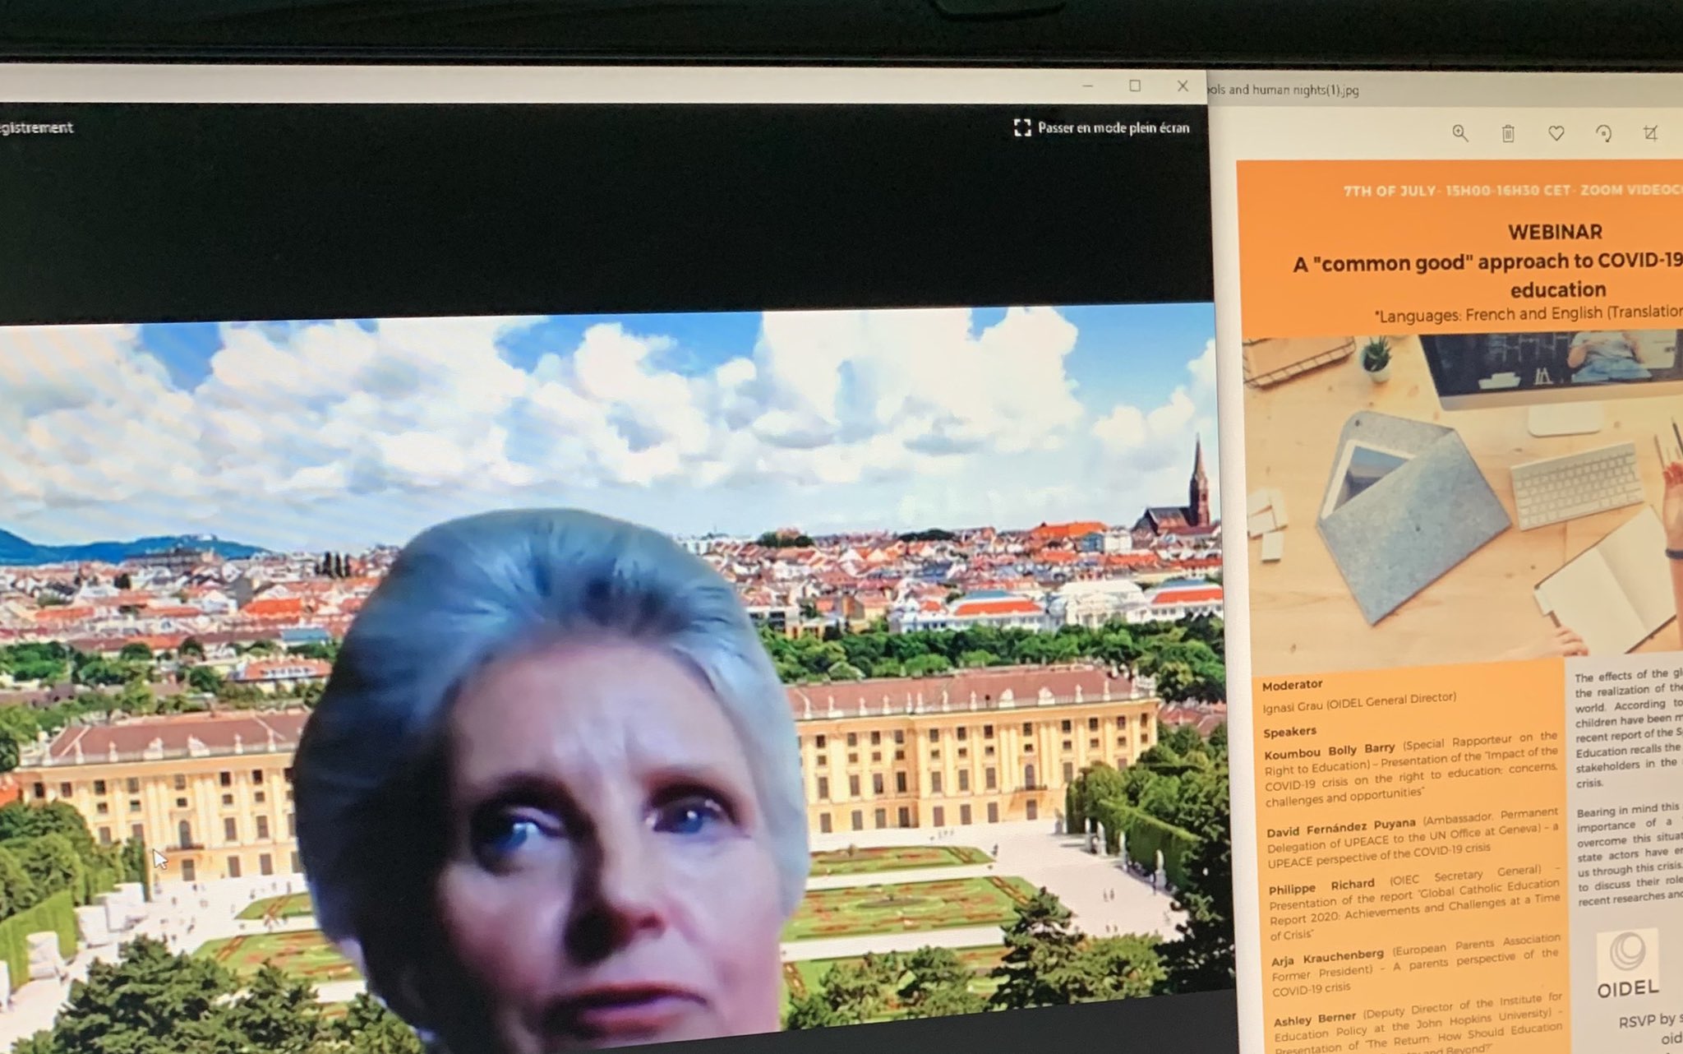Click the image file name in Photos title bar
This screenshot has width=1683, height=1054.
pos(1284,90)
